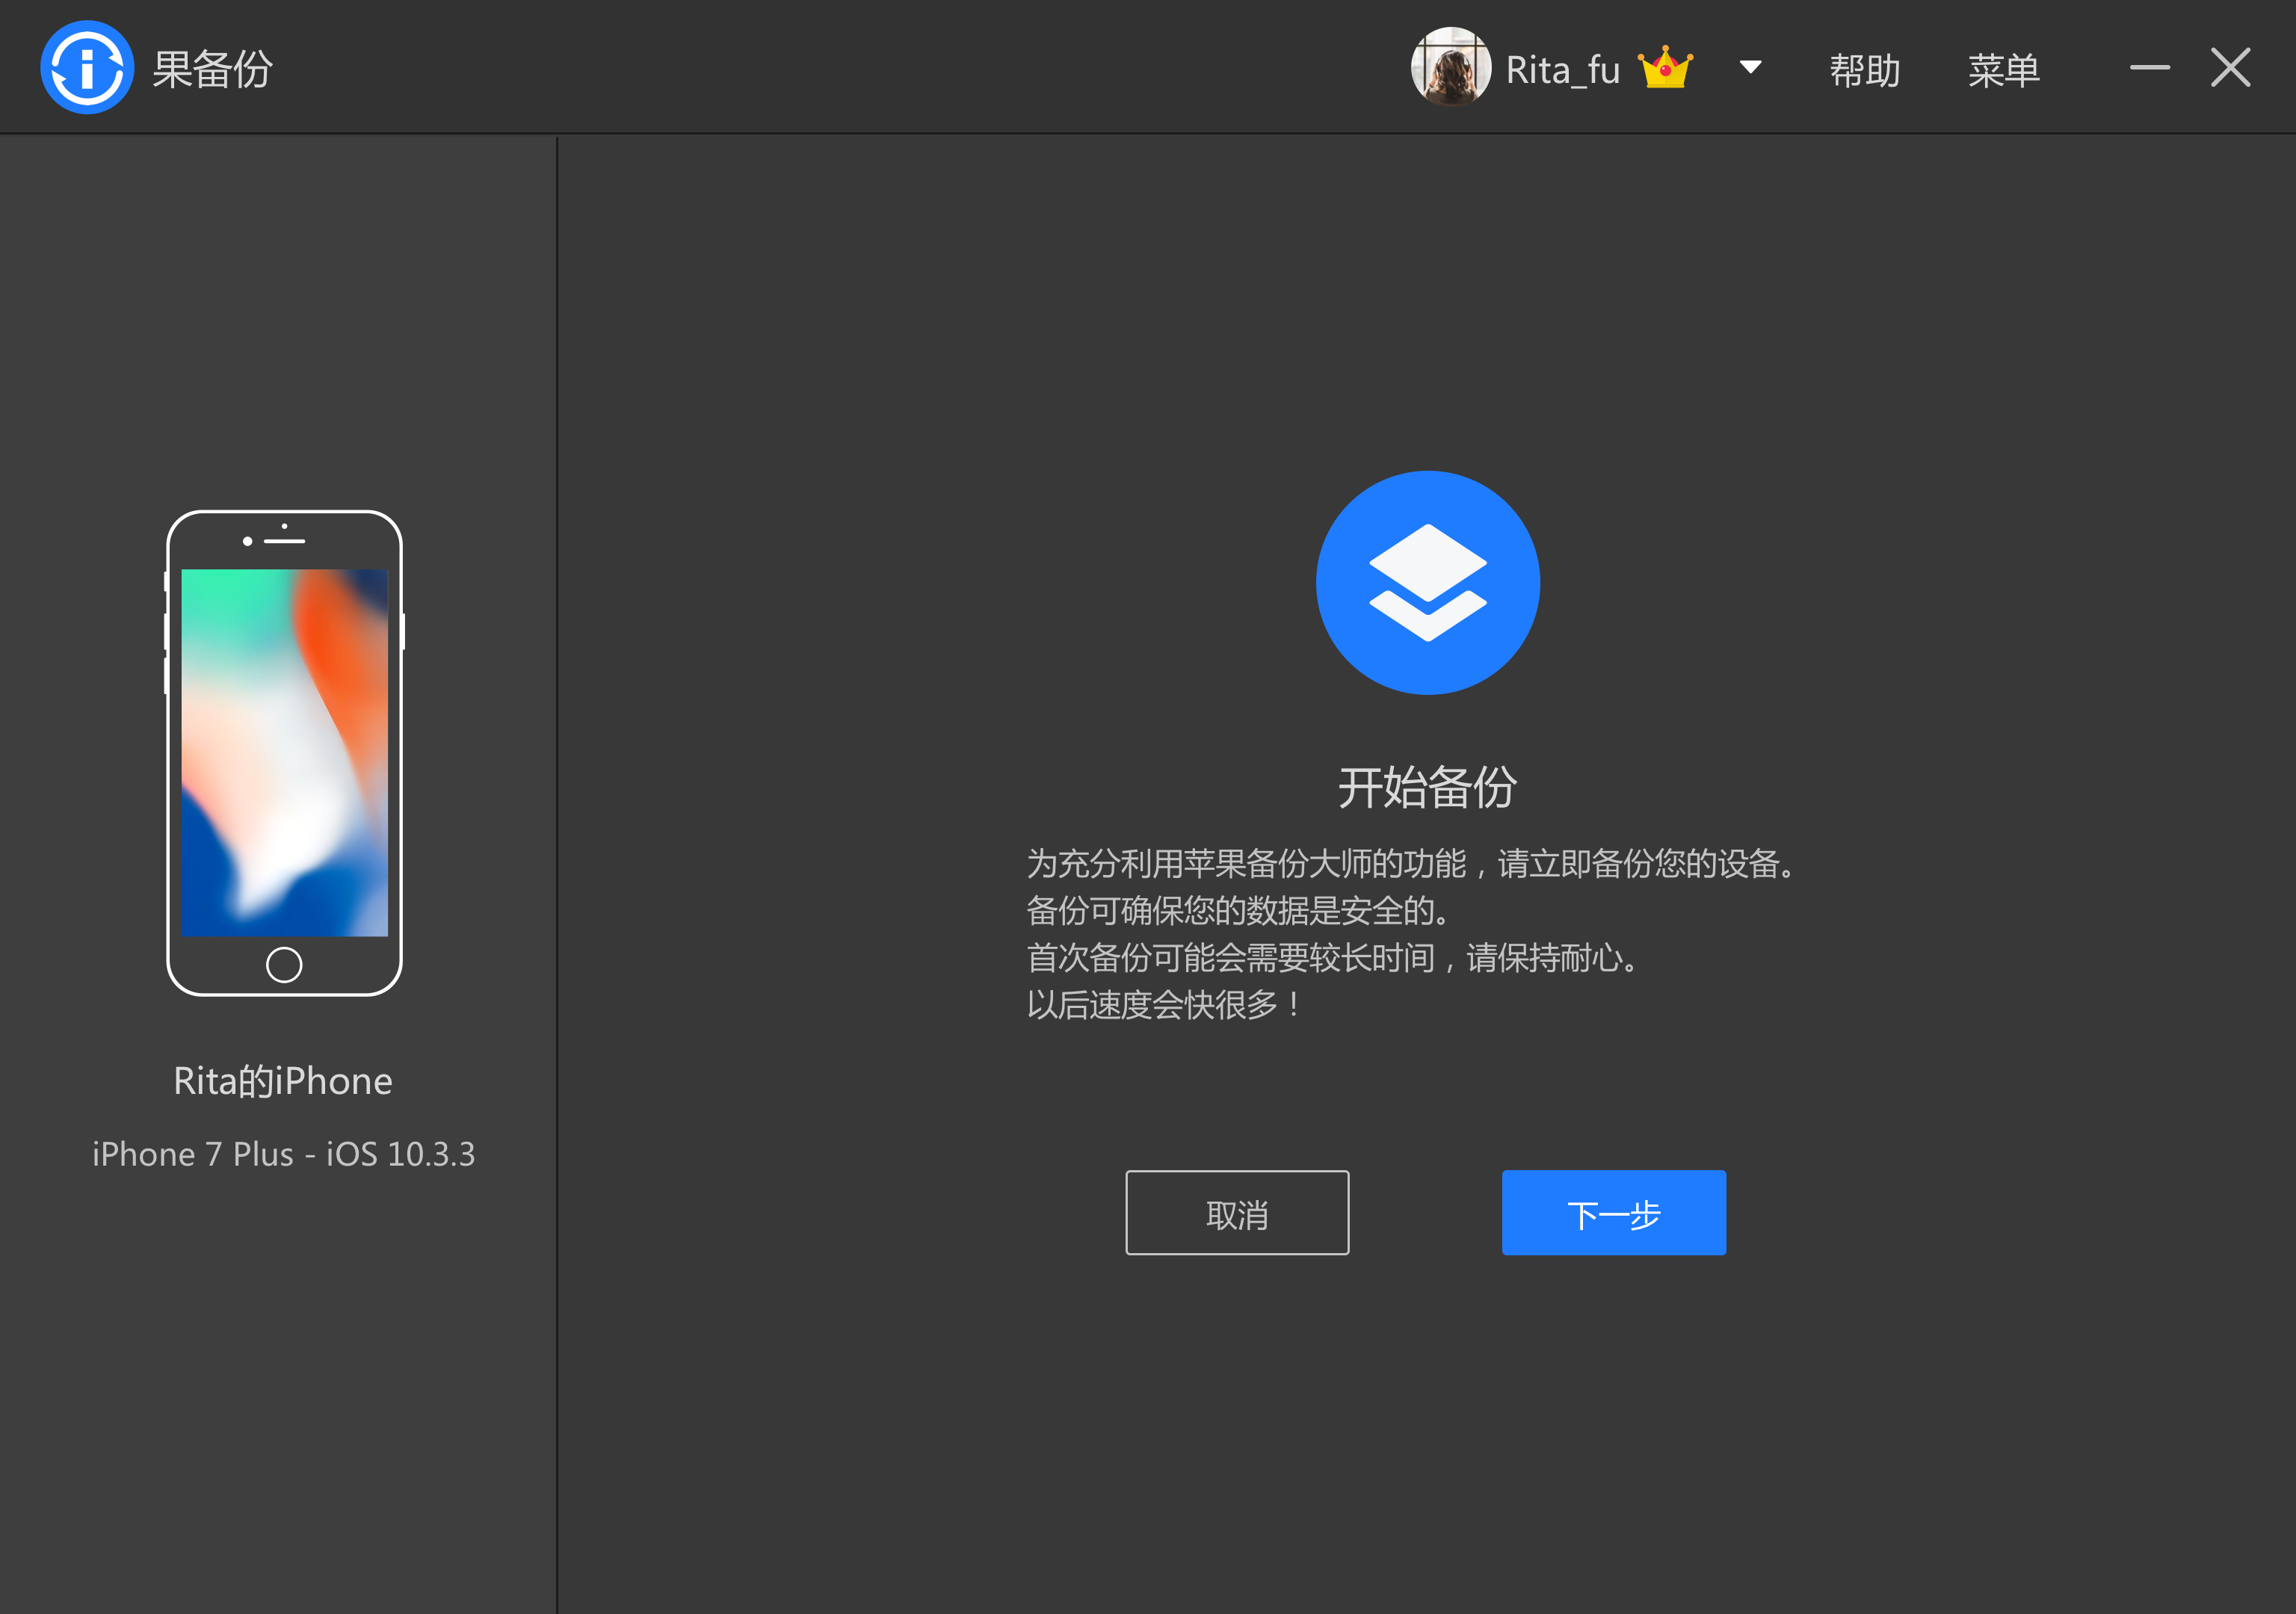
Task: Close the 果备份 window
Action: coord(2230,68)
